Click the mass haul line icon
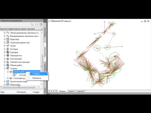The height and width of the screenshot is (113, 151). [8, 33]
